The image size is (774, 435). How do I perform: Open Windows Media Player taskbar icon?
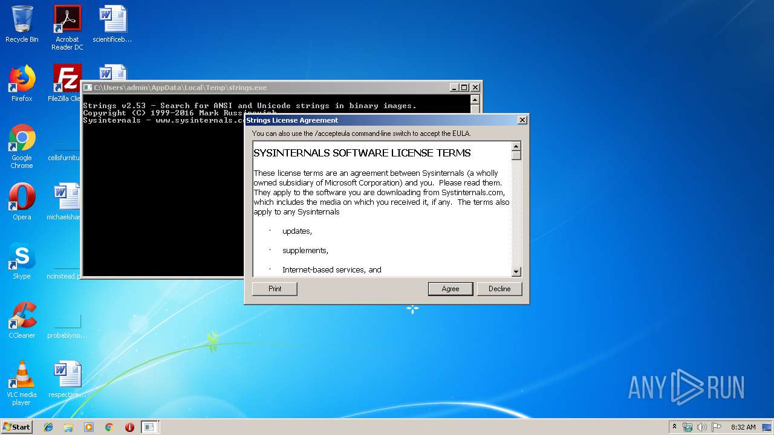point(89,427)
